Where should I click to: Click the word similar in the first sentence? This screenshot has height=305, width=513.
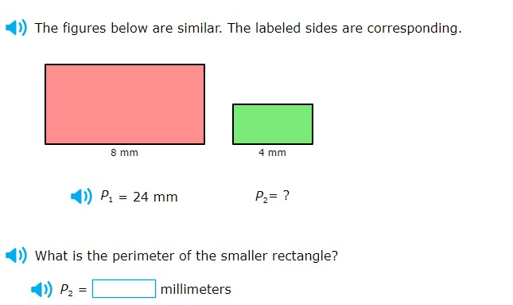click(200, 28)
